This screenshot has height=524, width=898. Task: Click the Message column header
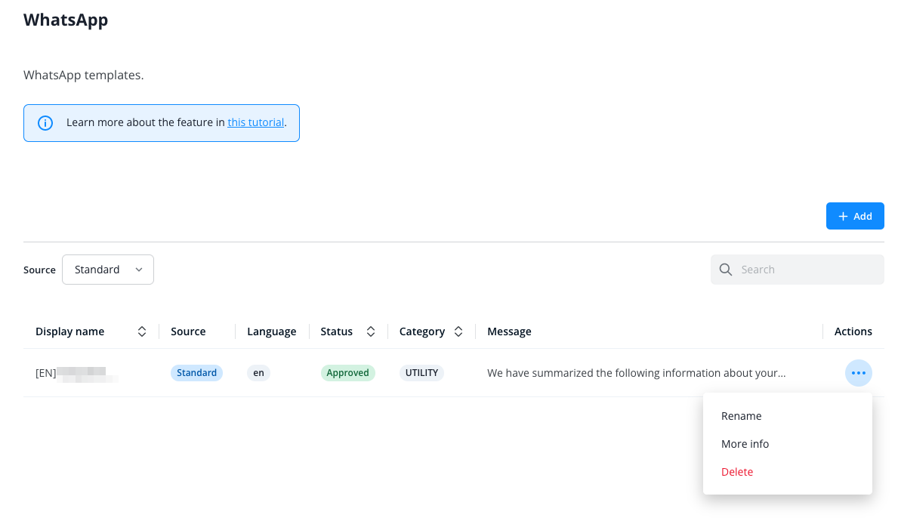[509, 331]
